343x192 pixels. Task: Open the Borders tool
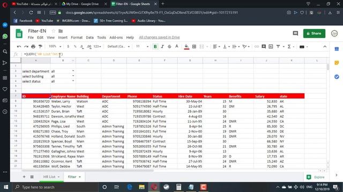click(x=194, y=46)
